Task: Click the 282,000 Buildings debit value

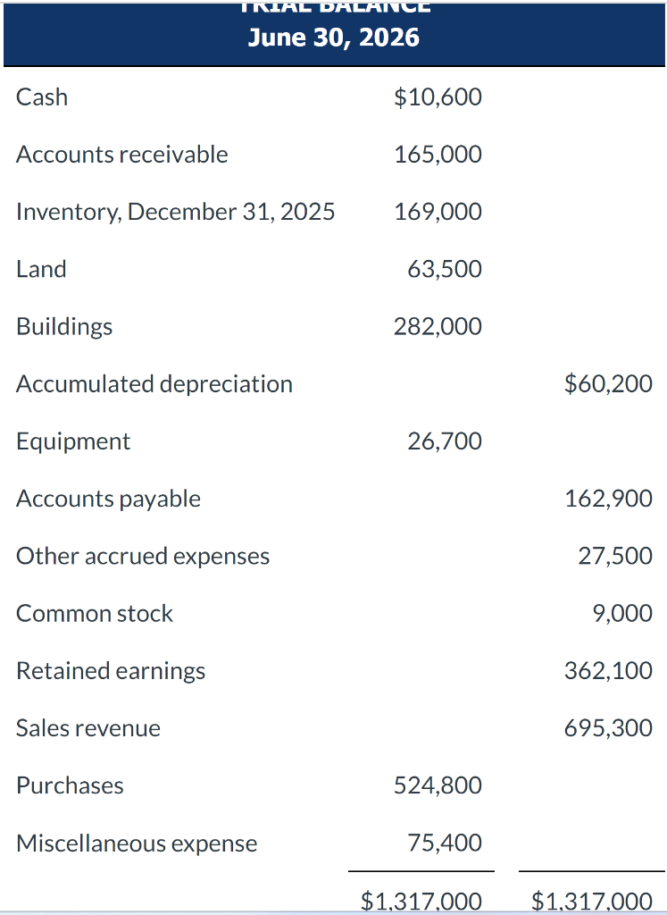Action: pyautogui.click(x=438, y=326)
